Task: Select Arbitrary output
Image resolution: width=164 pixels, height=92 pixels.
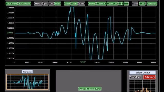Action: 150,77
